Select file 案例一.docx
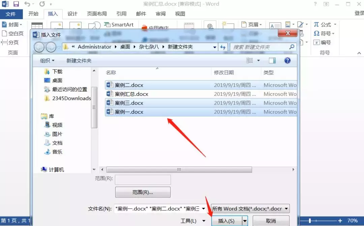This screenshot has width=364, height=226. (201, 112)
